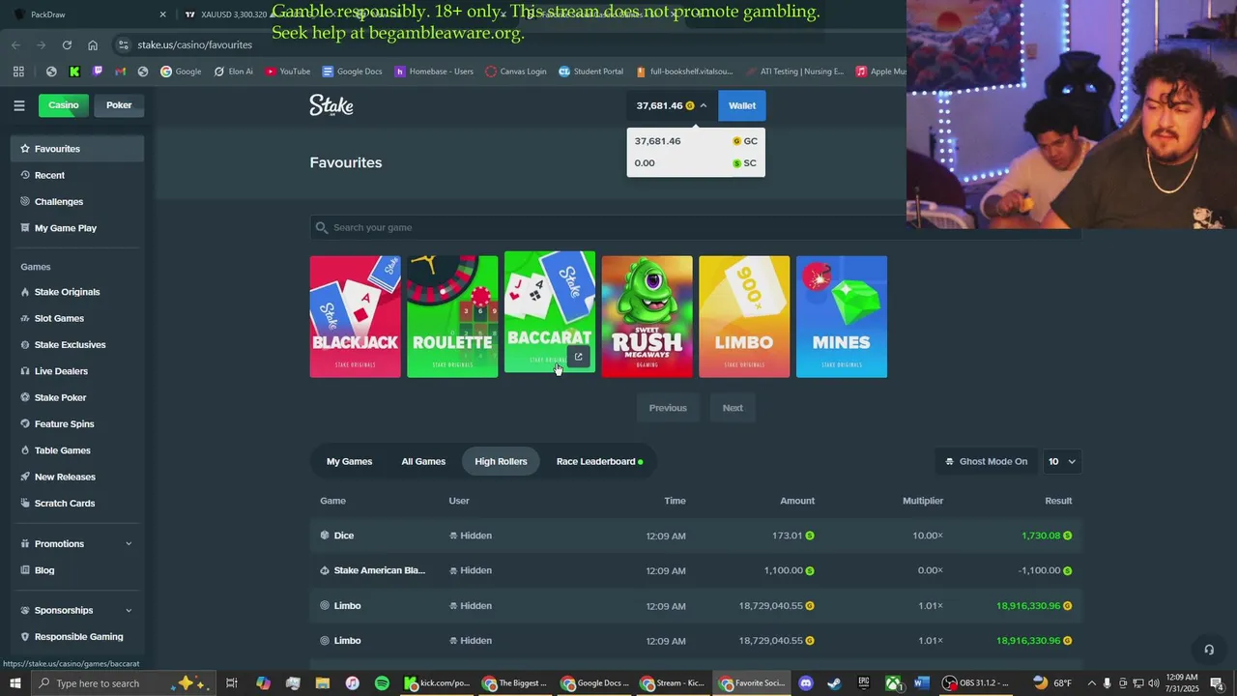Click the Previous page button
Screen dimensions: 1237x696
pyautogui.click(x=668, y=408)
